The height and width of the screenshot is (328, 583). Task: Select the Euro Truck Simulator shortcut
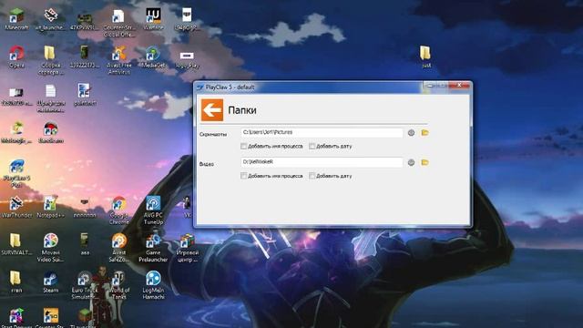coord(85,285)
